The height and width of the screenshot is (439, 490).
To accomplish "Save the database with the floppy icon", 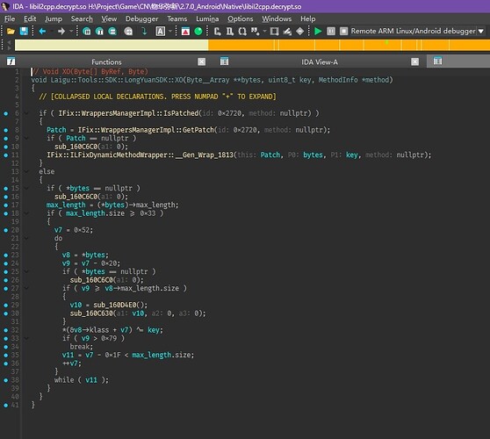I will point(24,32).
